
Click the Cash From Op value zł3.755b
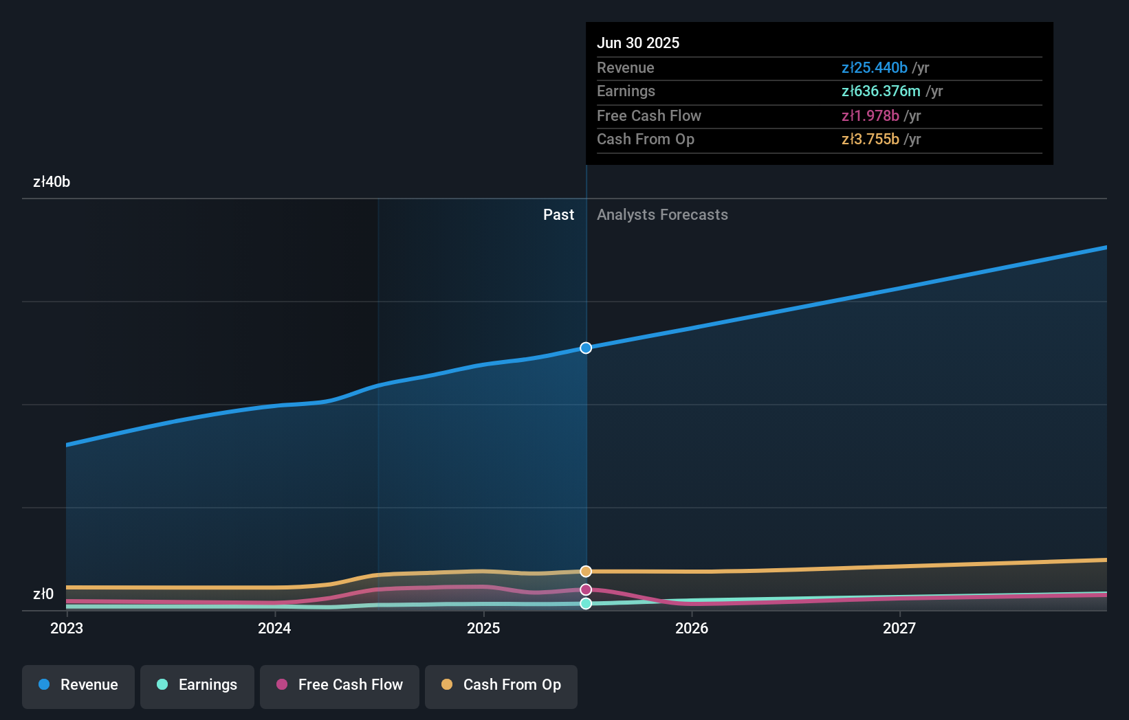coord(870,139)
